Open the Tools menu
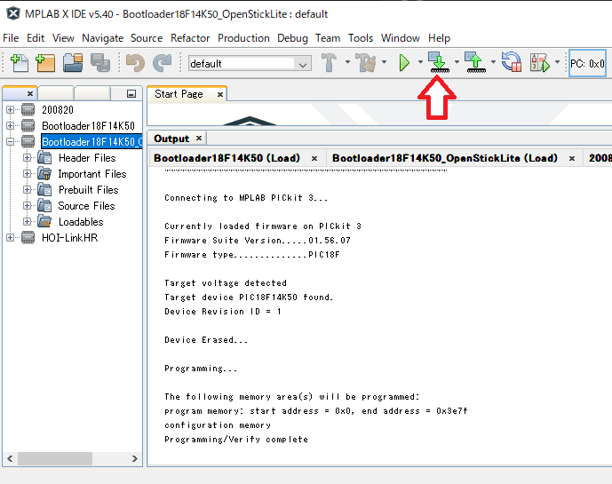 (361, 38)
